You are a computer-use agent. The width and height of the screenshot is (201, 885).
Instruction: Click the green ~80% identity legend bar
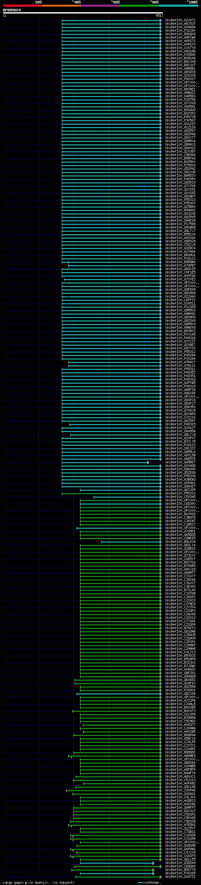[139, 6]
